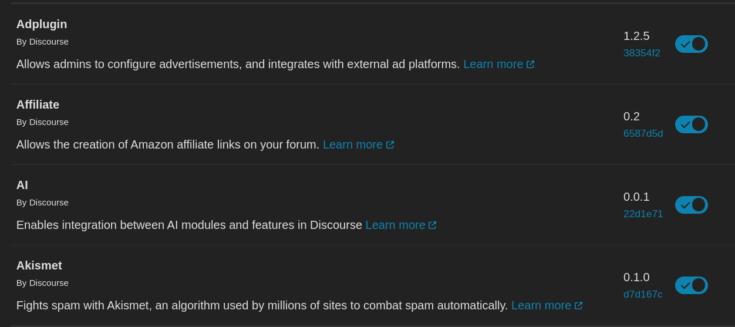Follow Learn more link for Adplugin

coord(498,65)
